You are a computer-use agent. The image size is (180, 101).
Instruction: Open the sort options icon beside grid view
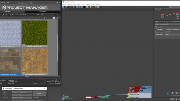click(57, 18)
